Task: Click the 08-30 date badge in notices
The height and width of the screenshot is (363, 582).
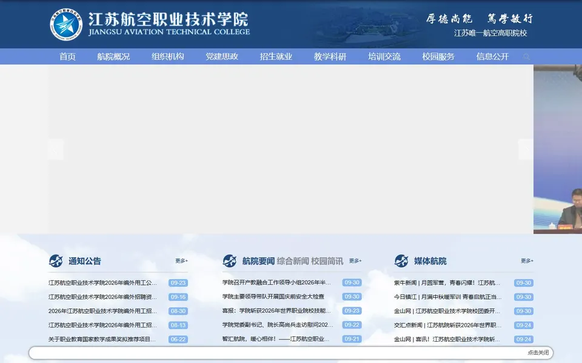Action: coord(178,311)
